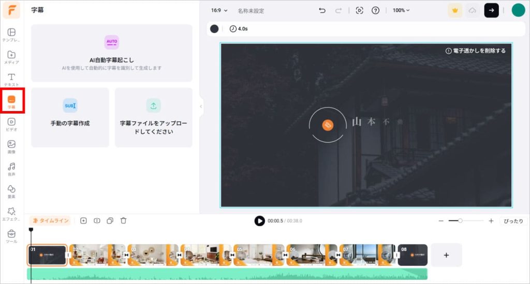This screenshot has height=284, width=530.
Task: Click the split clip icon in timeline toolbar
Action: point(97,220)
